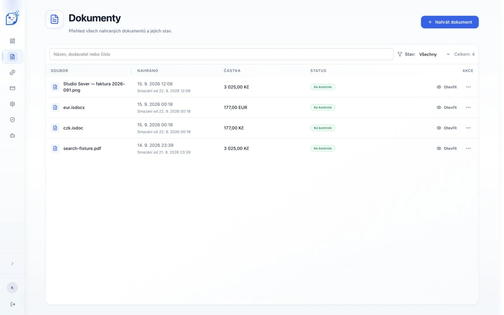
Task: Open the link/pairing icon in sidebar
Action: (x=12, y=72)
